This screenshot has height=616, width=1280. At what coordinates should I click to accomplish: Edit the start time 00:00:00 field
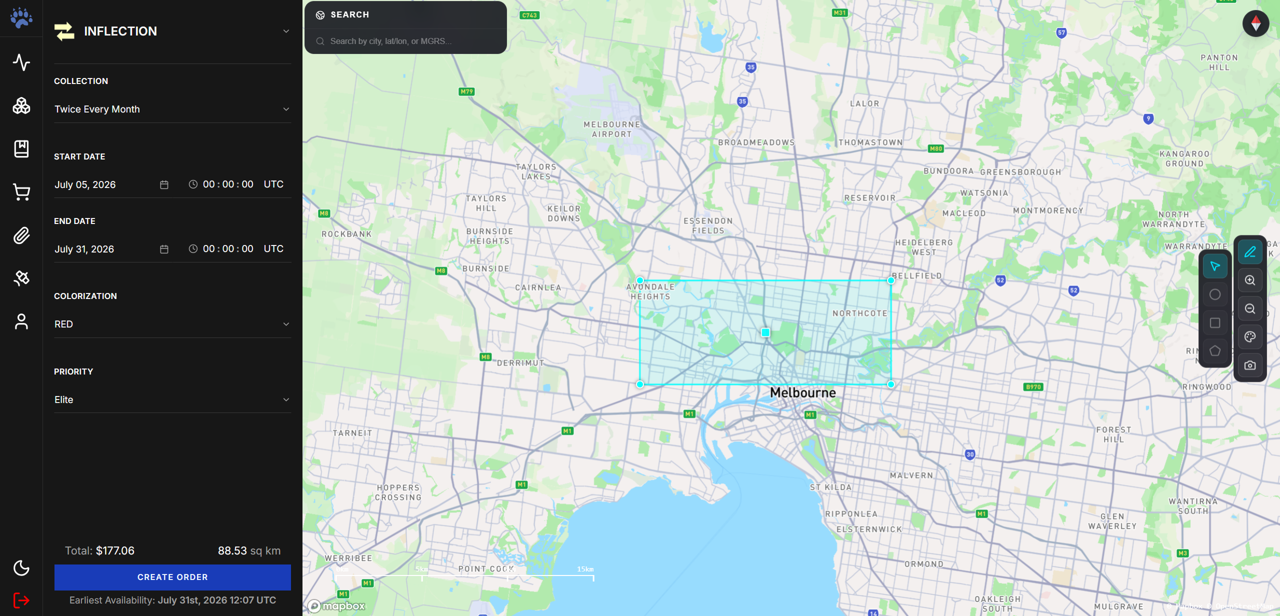[x=228, y=184]
